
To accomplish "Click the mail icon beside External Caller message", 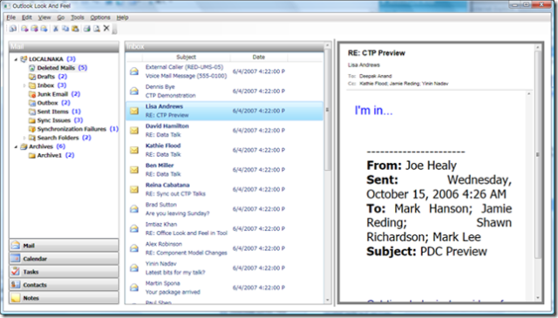I will click(x=134, y=71).
